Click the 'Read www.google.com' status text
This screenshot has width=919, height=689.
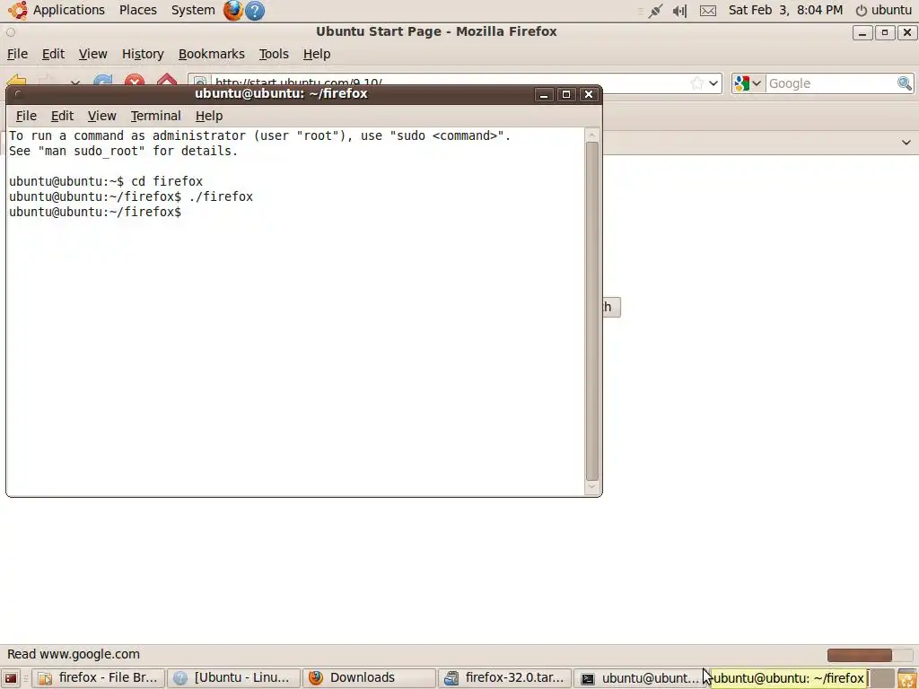tap(74, 654)
